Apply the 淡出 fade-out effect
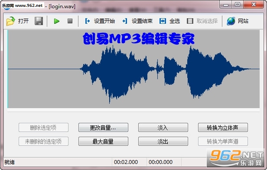267x170 pixels. 163,141
